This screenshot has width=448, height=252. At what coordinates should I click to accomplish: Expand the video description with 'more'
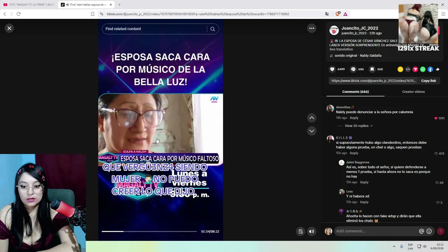click(x=434, y=45)
